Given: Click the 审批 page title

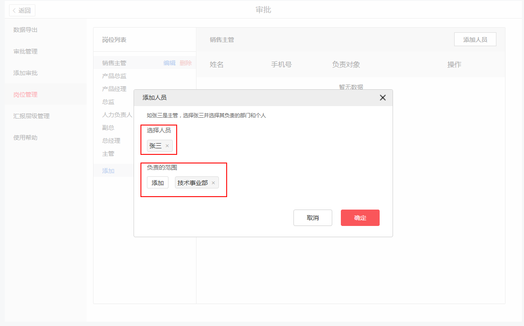Looking at the screenshot, I should coord(263,10).
